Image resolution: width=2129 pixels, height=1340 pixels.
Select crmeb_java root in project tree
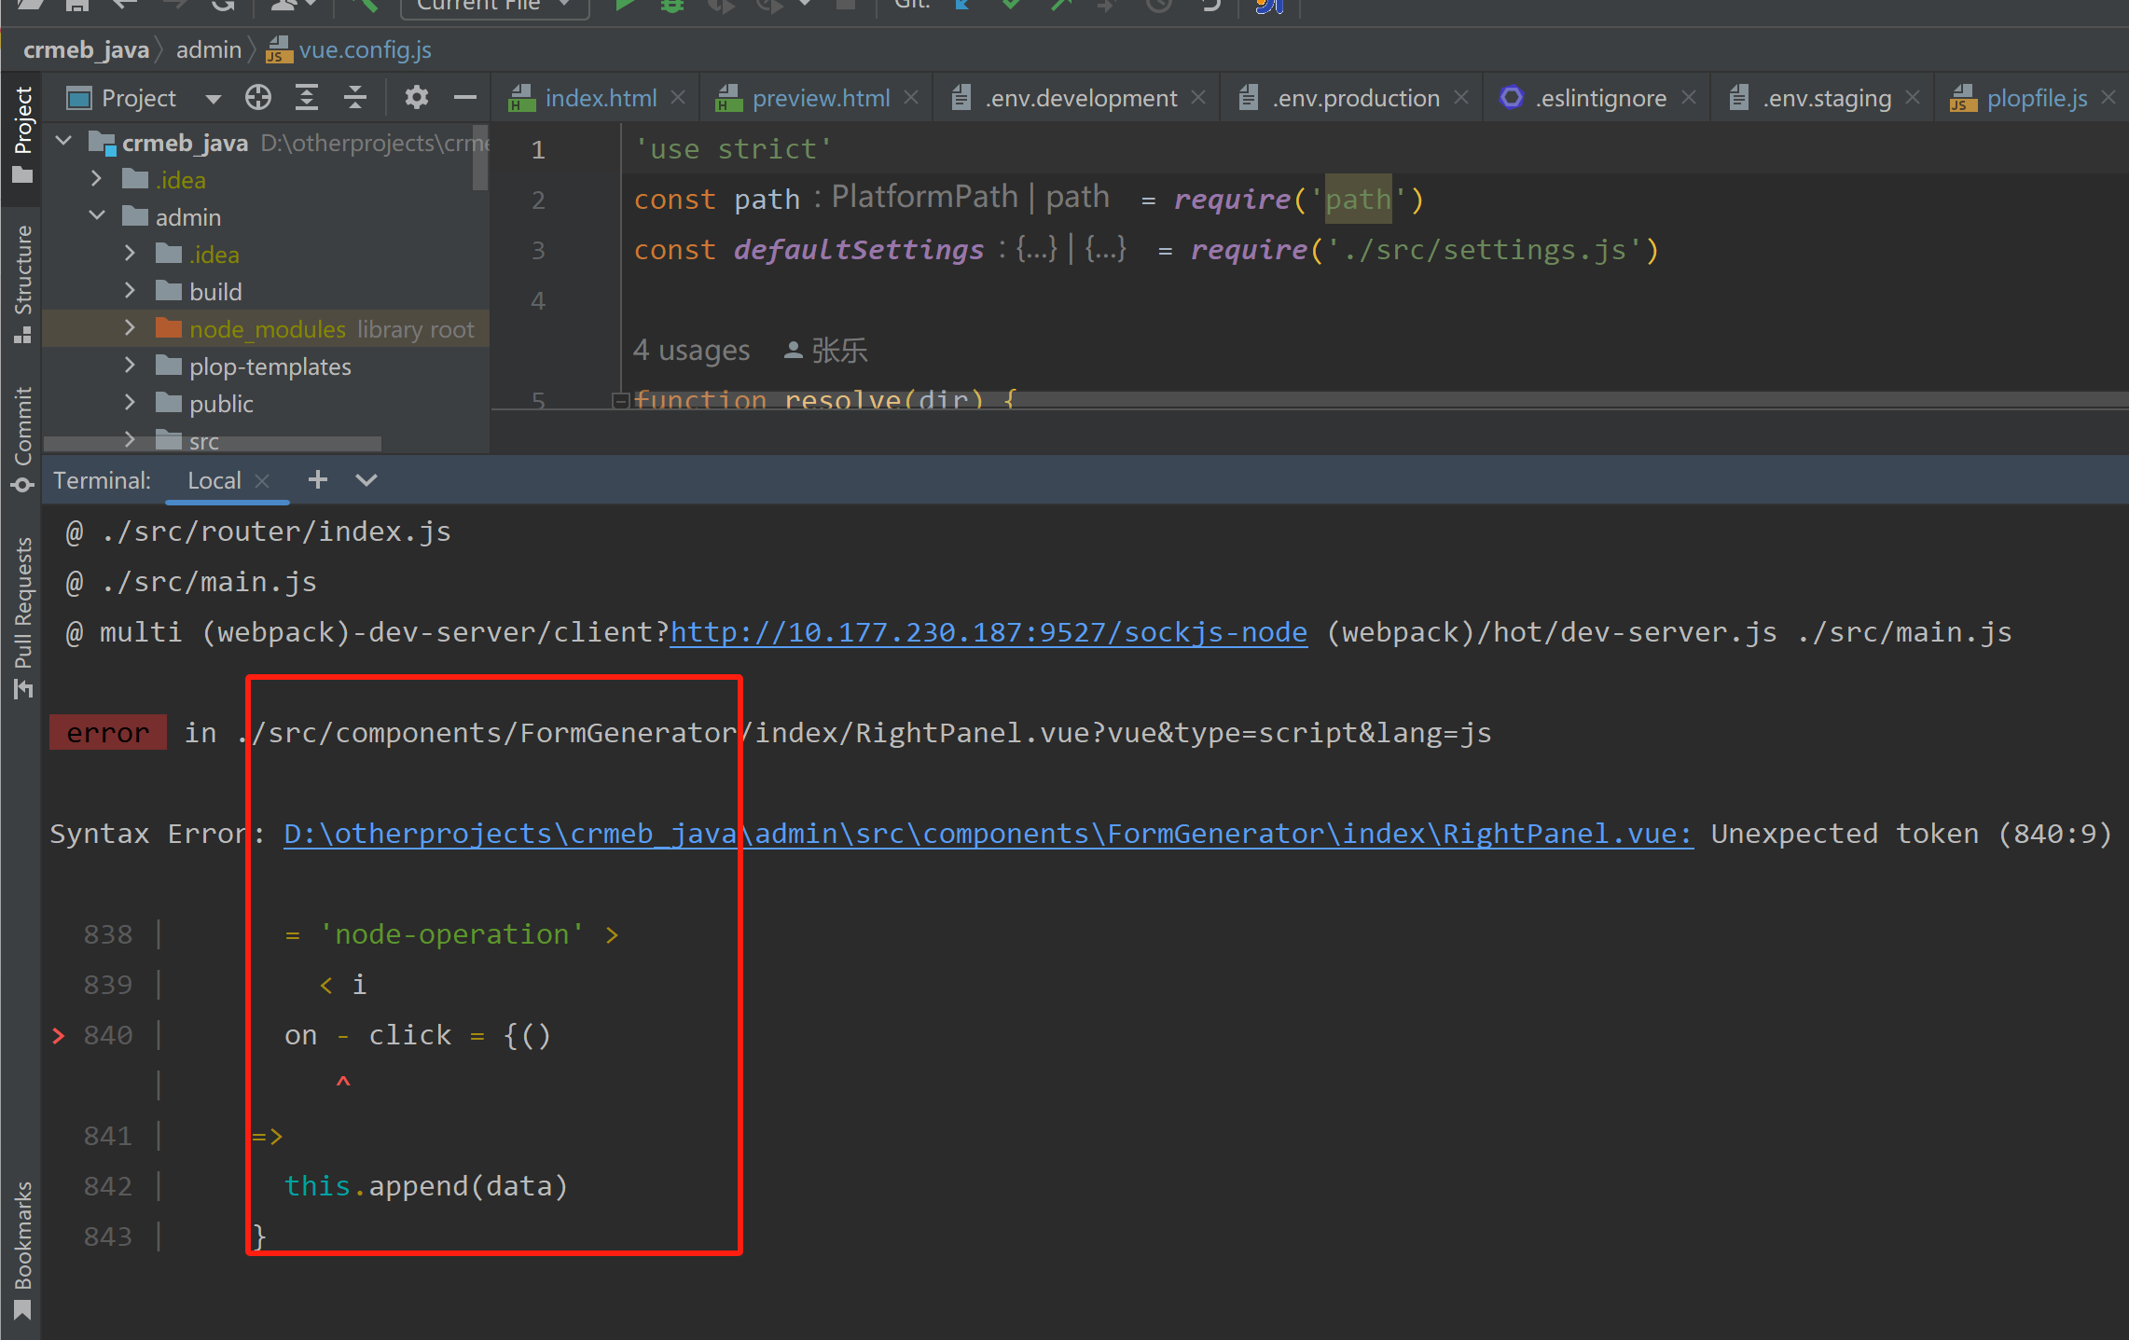(x=185, y=142)
